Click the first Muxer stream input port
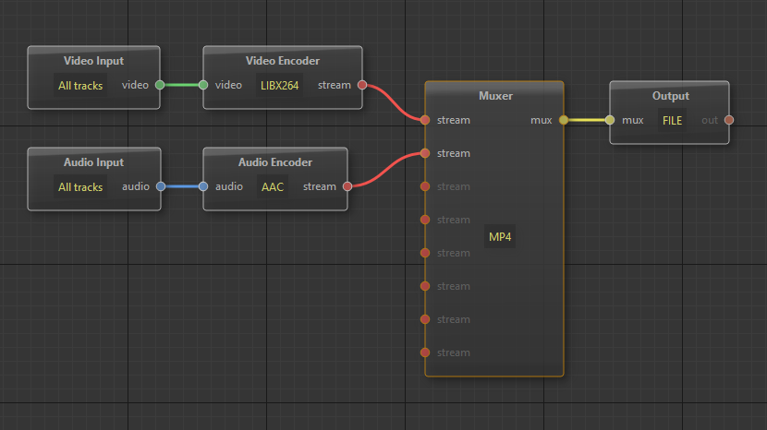The height and width of the screenshot is (430, 767). [425, 120]
